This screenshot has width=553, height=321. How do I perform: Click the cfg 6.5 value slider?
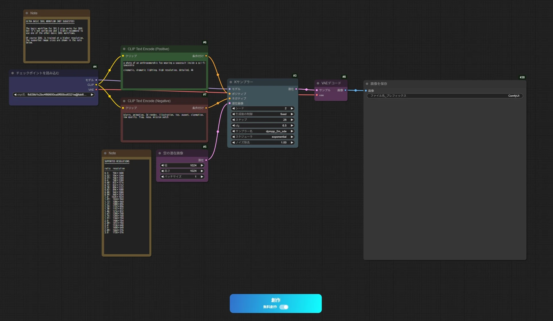click(x=262, y=126)
